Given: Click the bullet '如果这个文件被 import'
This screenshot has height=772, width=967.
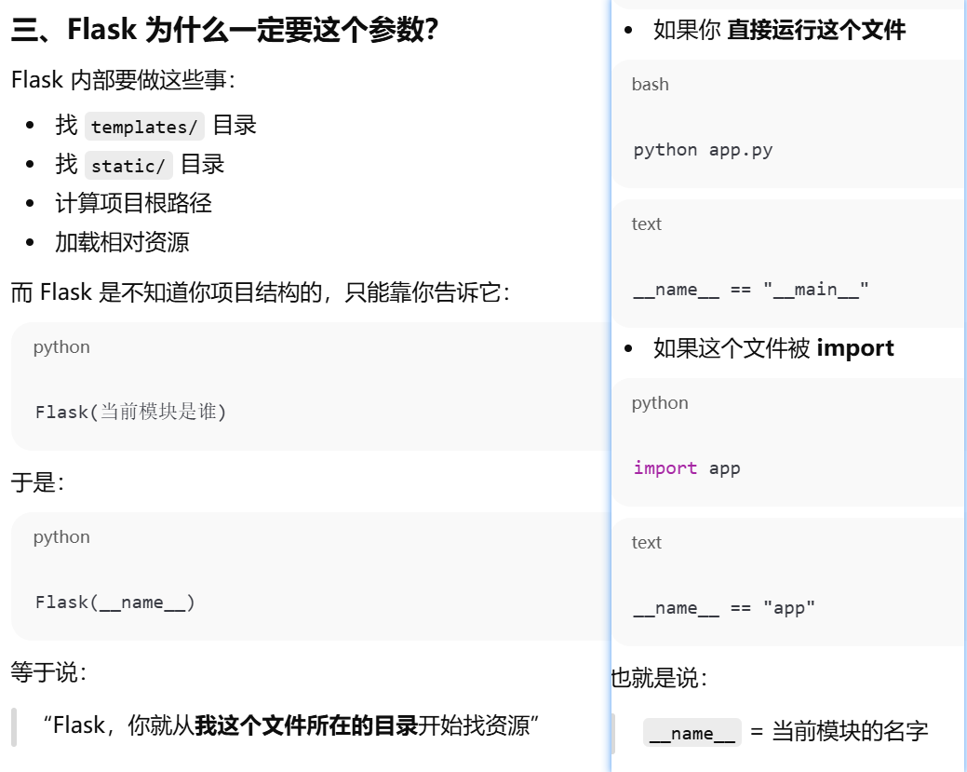Looking at the screenshot, I should pos(773,348).
